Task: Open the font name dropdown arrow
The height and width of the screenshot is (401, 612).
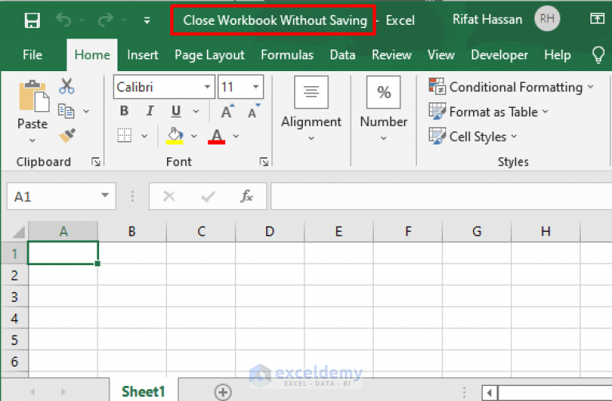Action: tap(208, 86)
